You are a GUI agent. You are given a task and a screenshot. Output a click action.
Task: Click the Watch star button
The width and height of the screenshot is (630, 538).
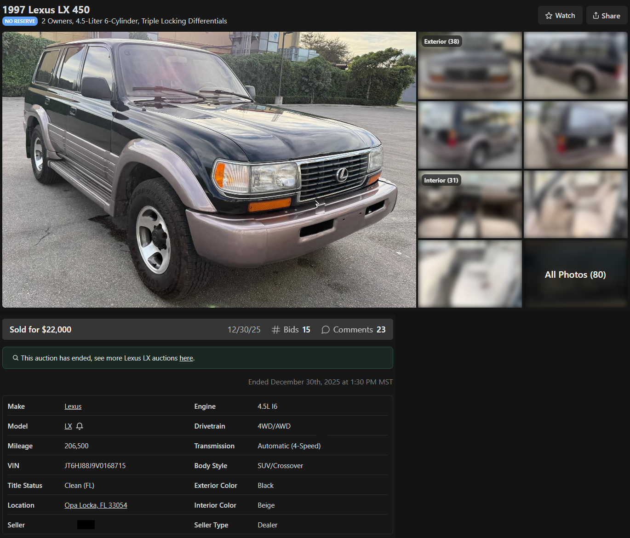(560, 16)
